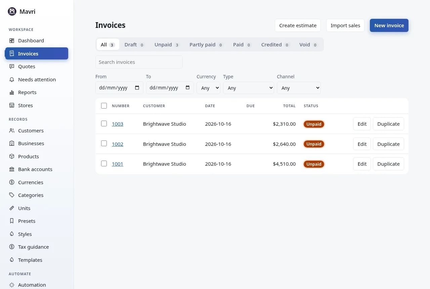
Task: Click the Needs attention bell icon
Action: 12,80
